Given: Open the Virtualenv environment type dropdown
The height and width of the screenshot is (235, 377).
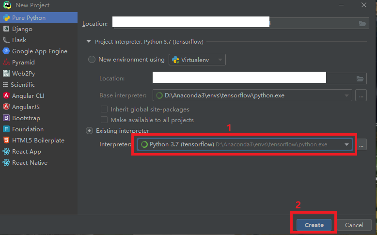Looking at the screenshot, I should pyautogui.click(x=197, y=60).
